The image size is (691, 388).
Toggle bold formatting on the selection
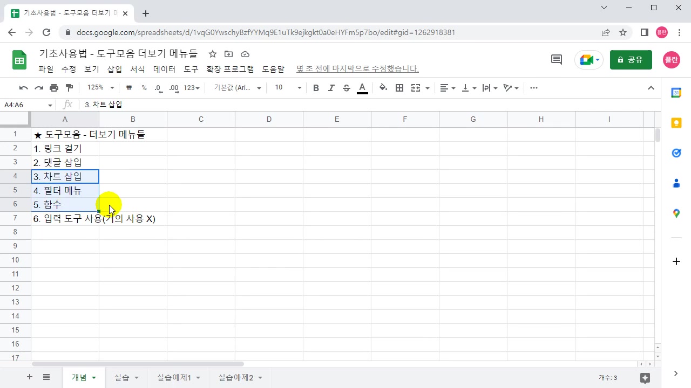coord(316,87)
